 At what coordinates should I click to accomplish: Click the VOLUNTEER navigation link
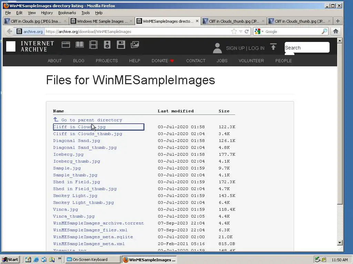[x=251, y=60]
